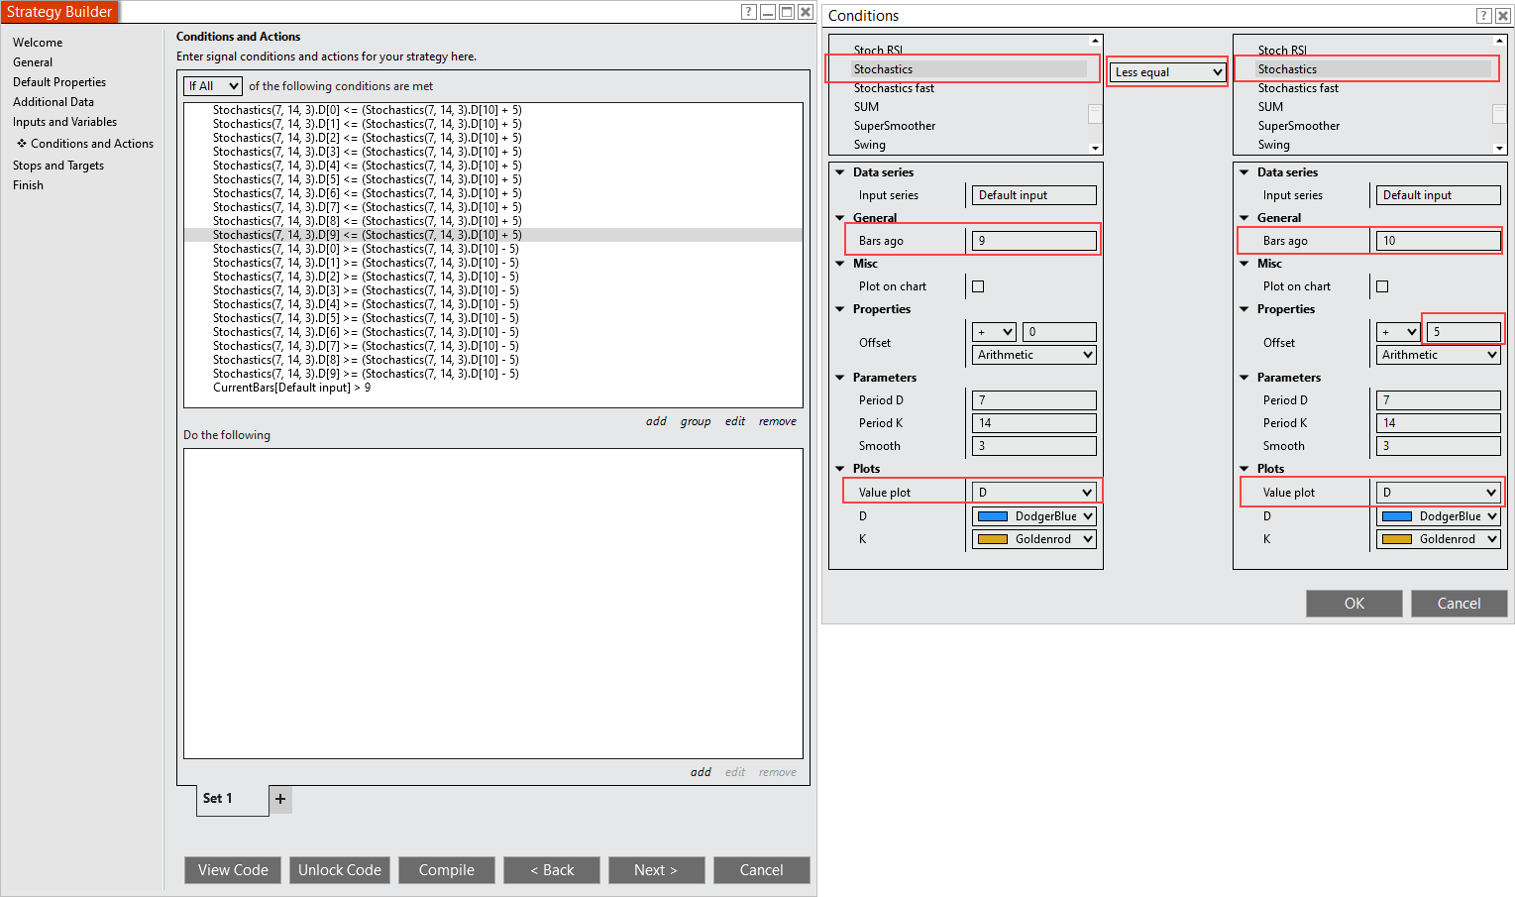Collapse right panel Properties section
1515x897 pixels.
(x=1244, y=309)
